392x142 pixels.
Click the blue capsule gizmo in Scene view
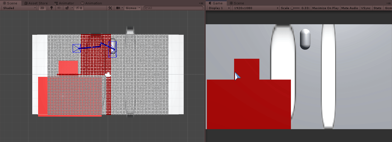tap(113, 49)
